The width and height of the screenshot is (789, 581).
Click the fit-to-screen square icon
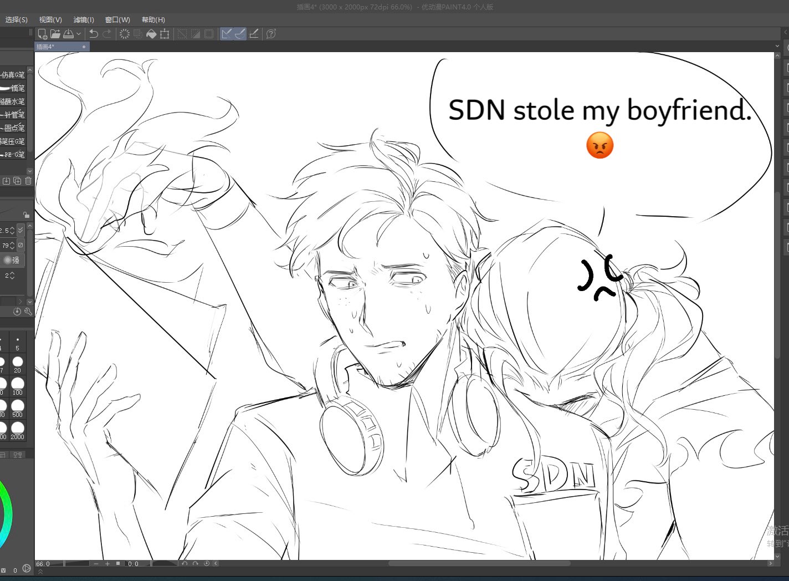tap(118, 564)
